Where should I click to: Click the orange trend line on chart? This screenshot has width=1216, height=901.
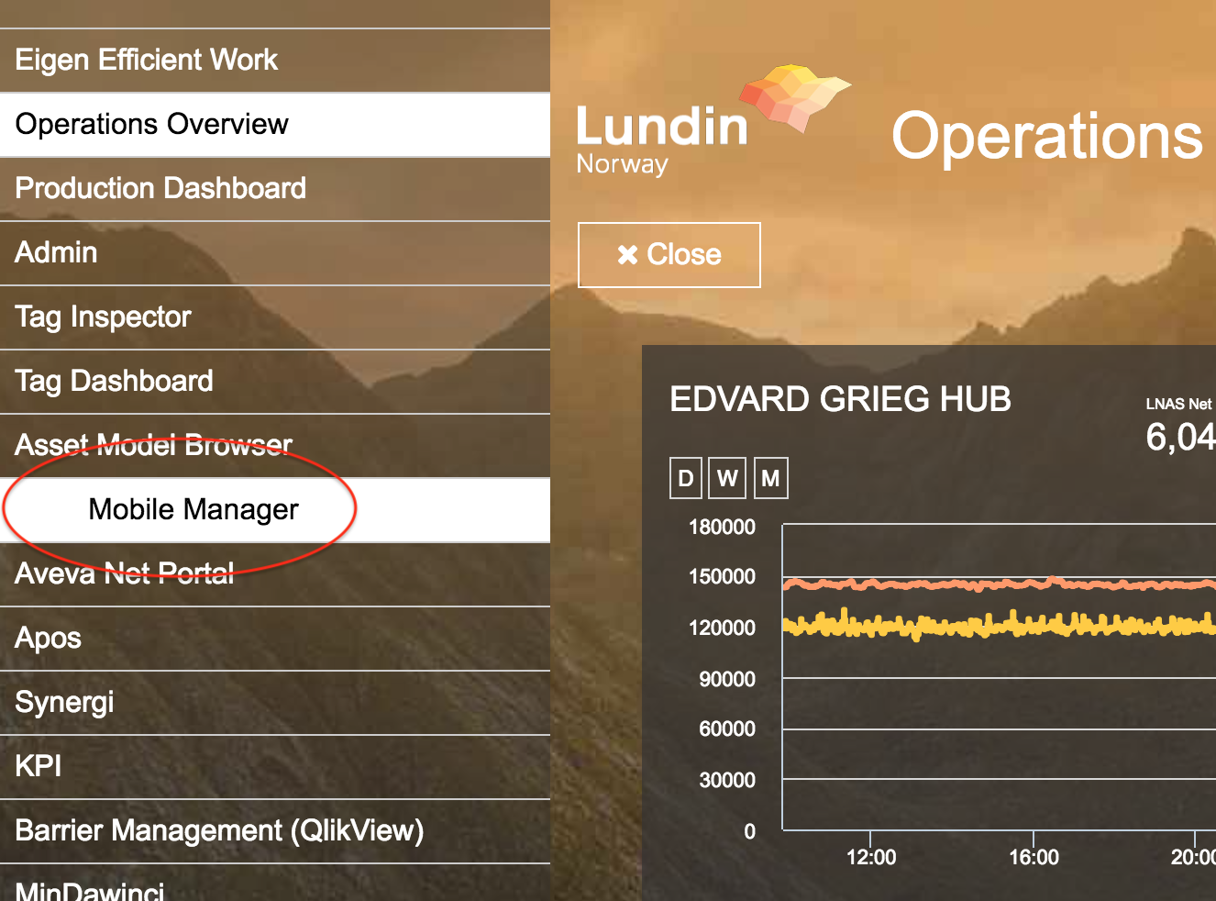click(x=1000, y=584)
